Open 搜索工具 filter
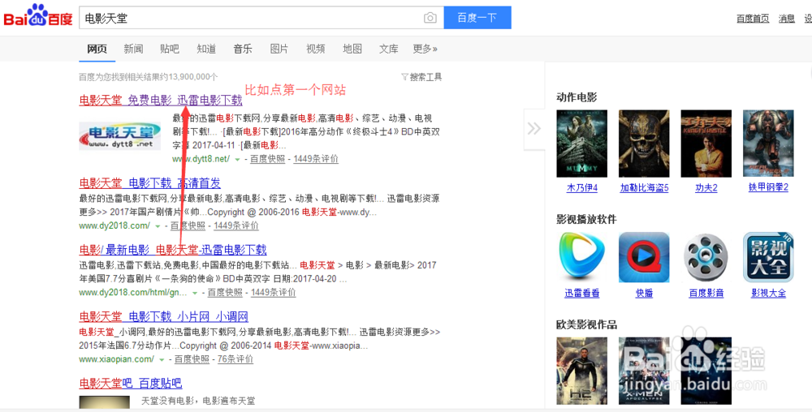The image size is (812, 412). pos(421,77)
